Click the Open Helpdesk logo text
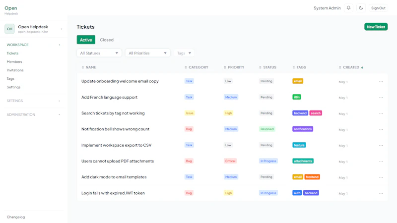The image size is (397, 223). click(x=11, y=10)
